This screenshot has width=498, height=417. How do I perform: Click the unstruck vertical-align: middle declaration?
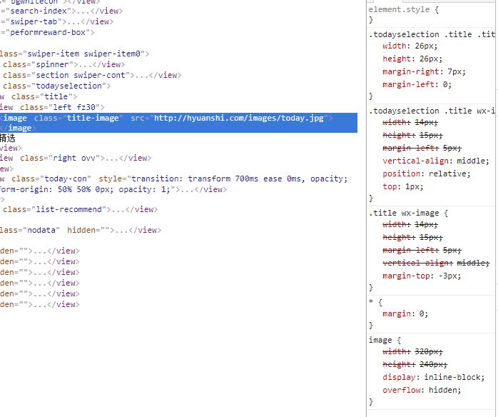click(436, 161)
